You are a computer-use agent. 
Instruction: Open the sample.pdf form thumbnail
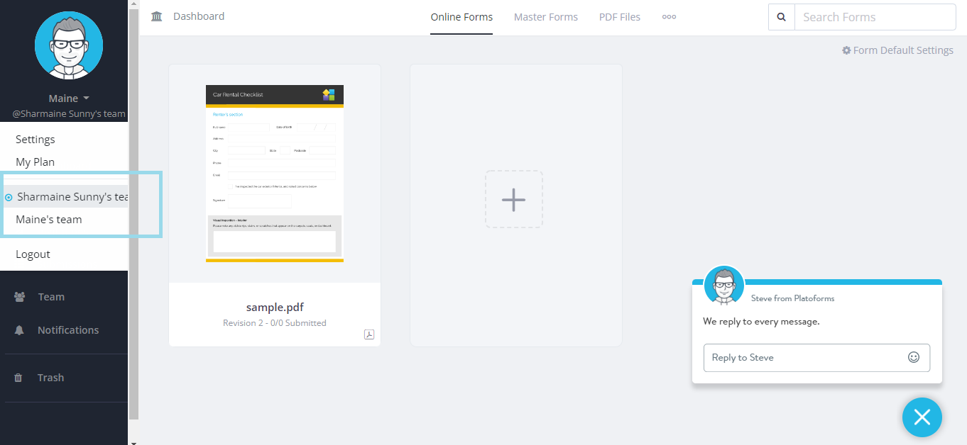[274, 174]
